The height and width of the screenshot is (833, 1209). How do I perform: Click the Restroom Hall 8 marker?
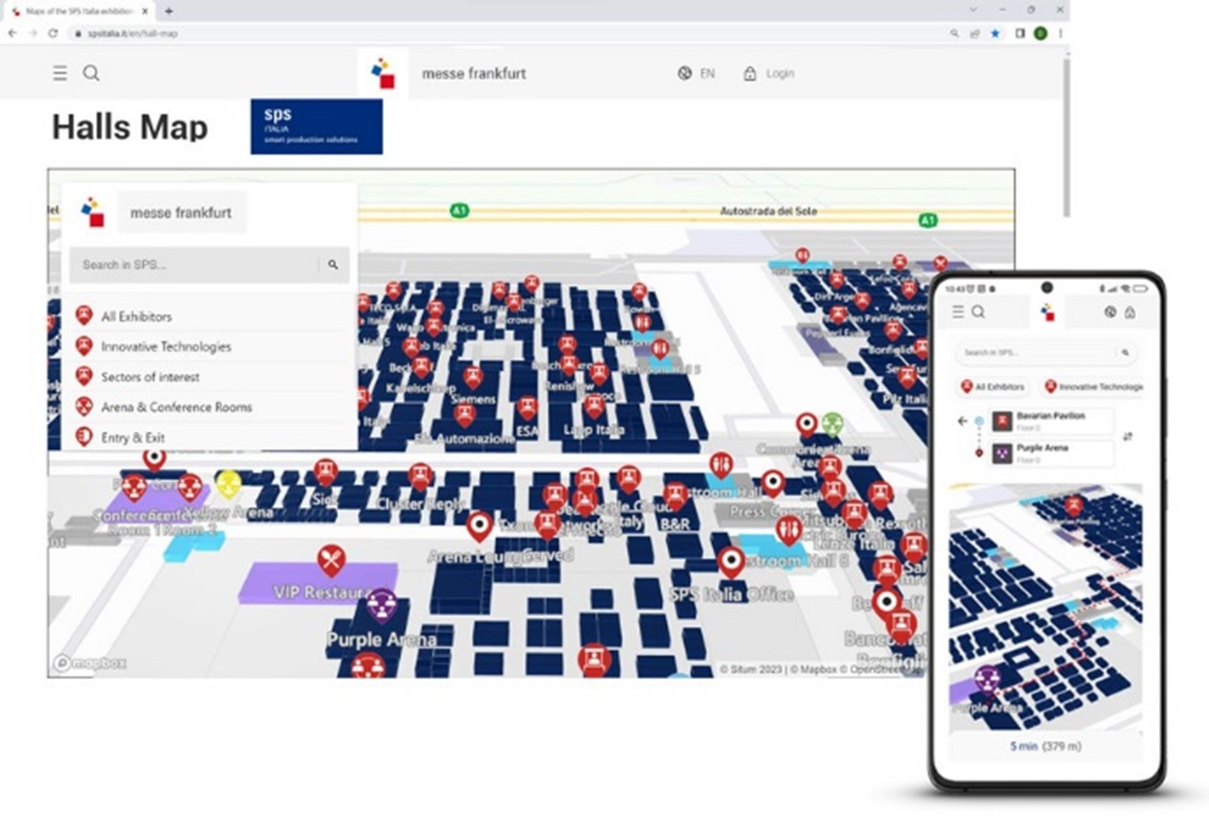(788, 530)
